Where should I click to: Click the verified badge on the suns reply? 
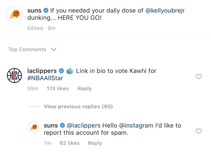63,125
